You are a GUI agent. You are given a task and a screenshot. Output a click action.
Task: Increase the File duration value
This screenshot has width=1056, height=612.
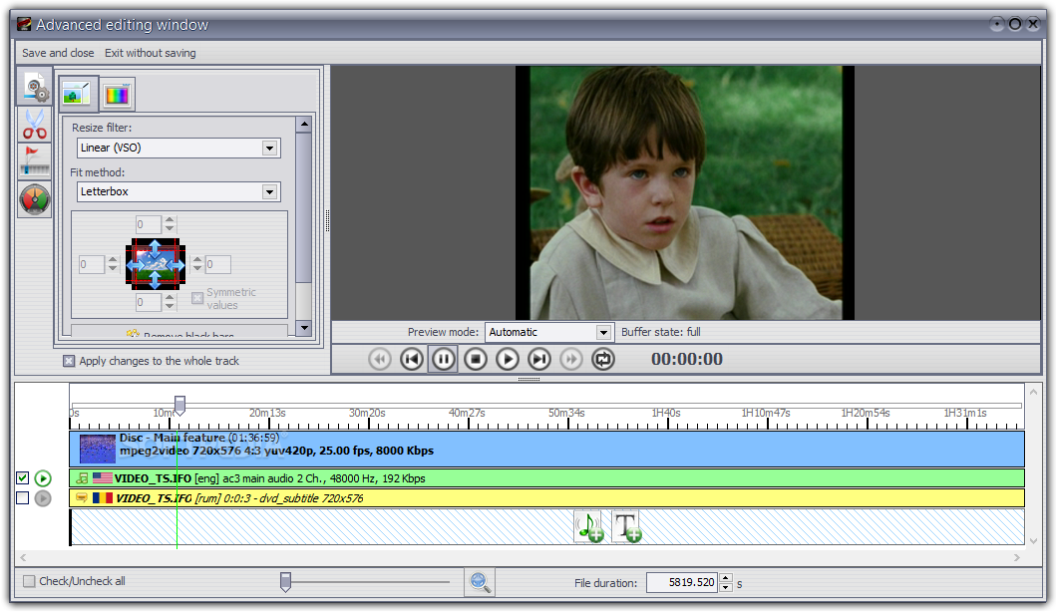(x=726, y=578)
